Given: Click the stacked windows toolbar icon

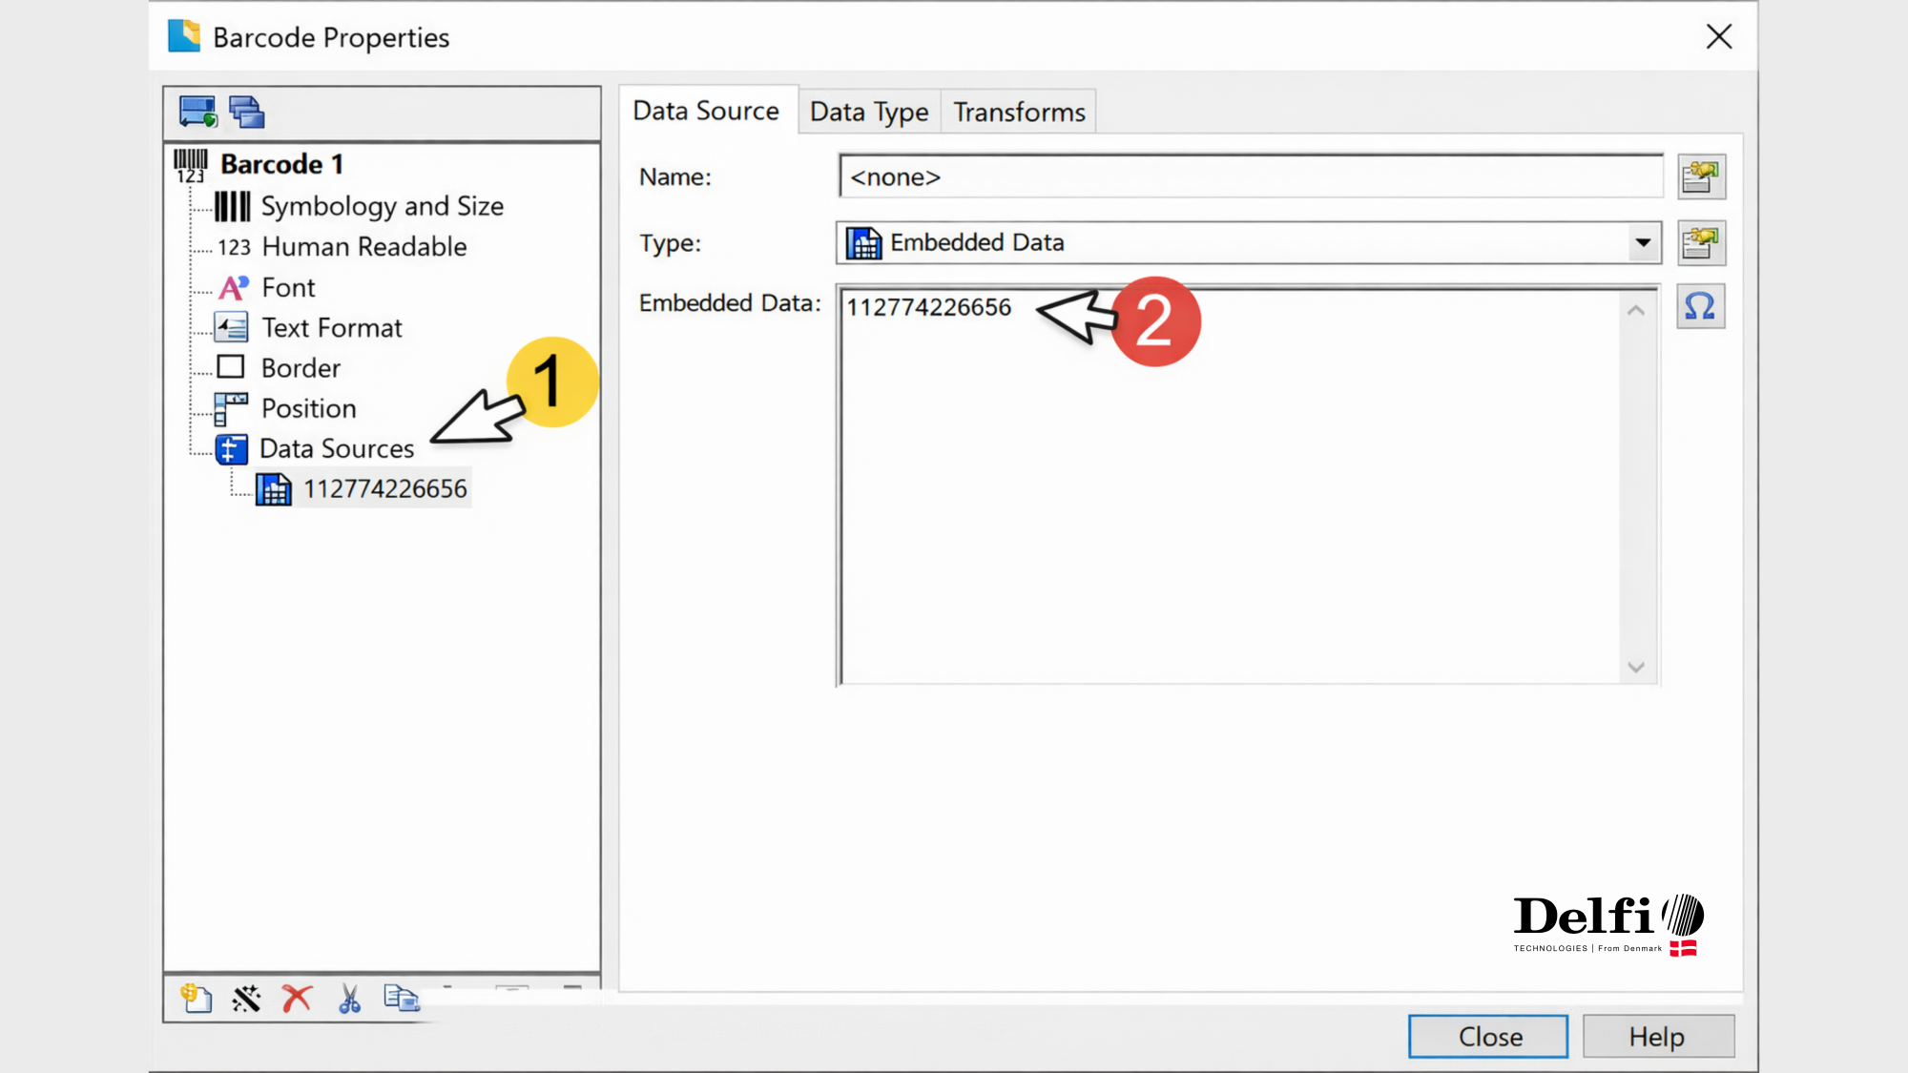Looking at the screenshot, I should click(x=246, y=112).
